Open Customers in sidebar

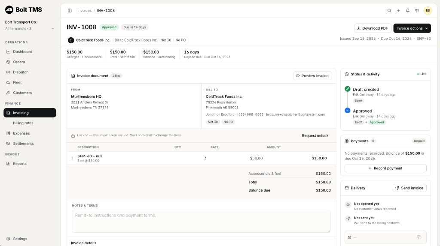[30, 93]
